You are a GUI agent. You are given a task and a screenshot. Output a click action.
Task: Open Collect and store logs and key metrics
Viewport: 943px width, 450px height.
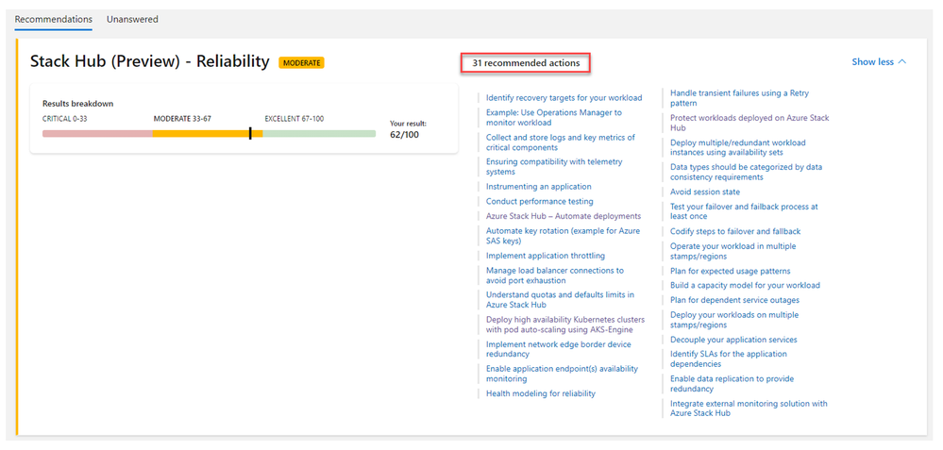click(x=561, y=142)
